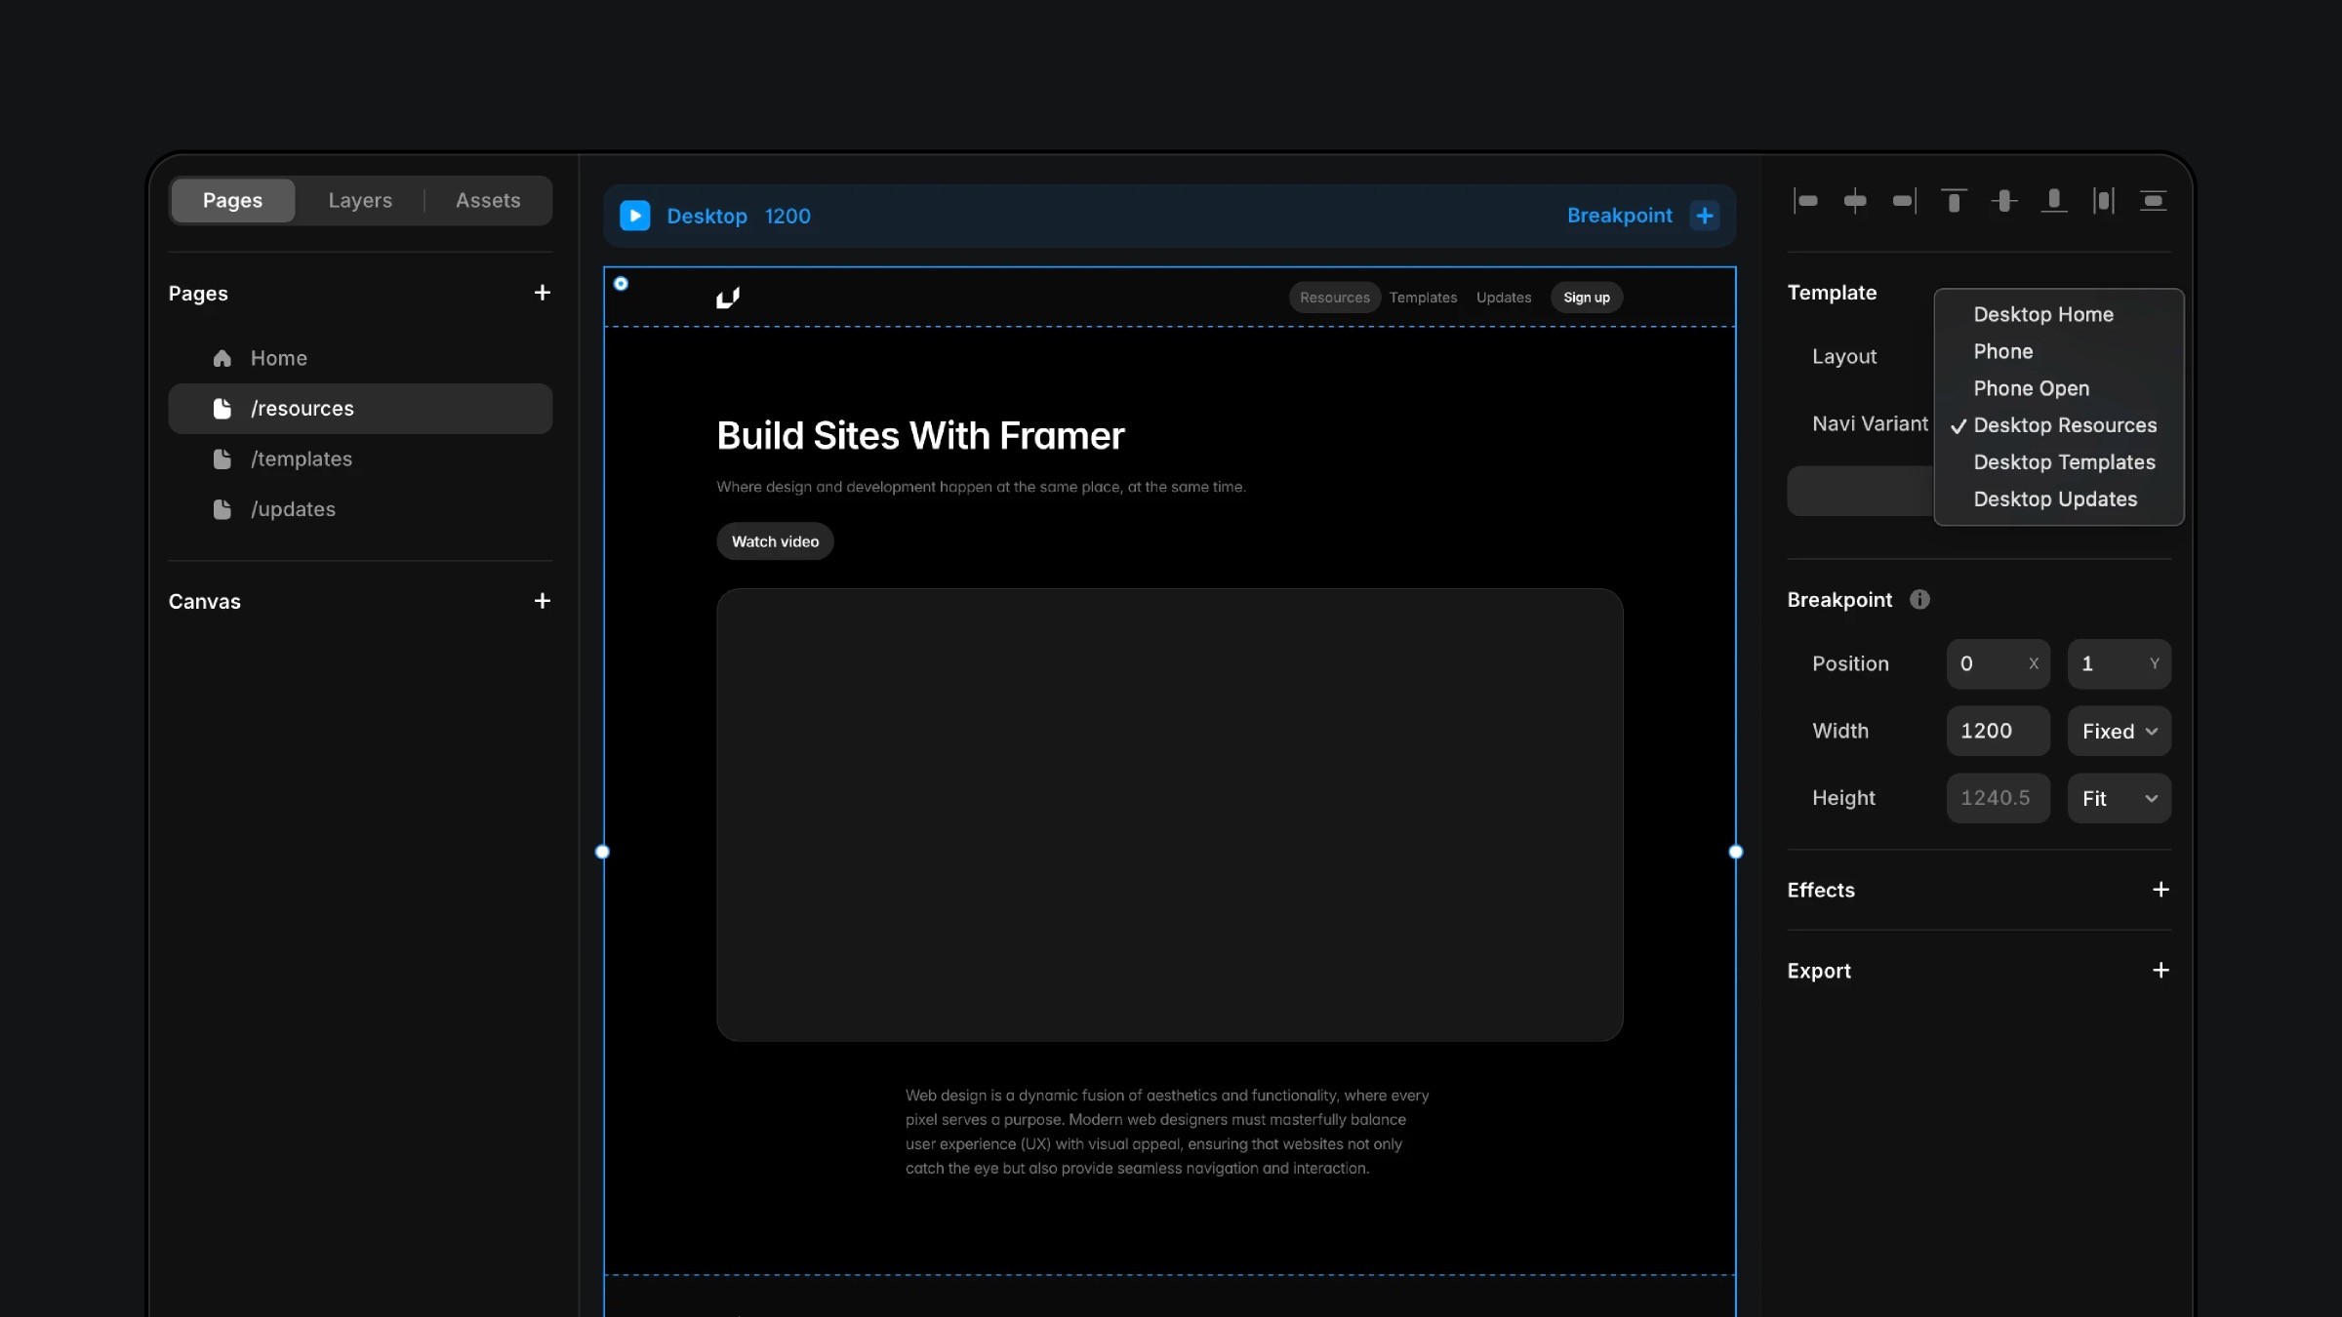
Task: Click the Position Y input field
Action: tap(2119, 663)
